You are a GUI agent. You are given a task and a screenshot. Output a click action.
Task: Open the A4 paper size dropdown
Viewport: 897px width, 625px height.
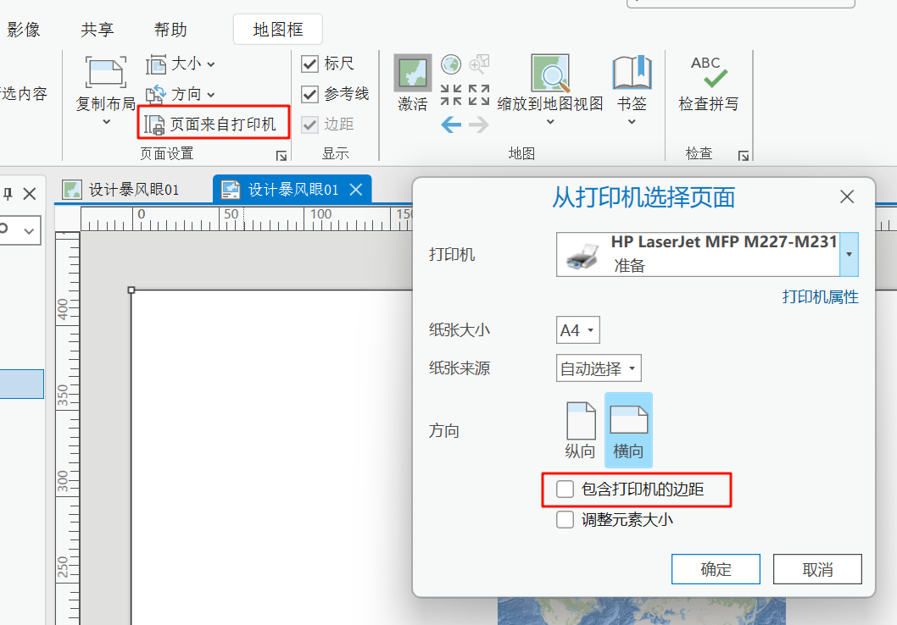(577, 330)
